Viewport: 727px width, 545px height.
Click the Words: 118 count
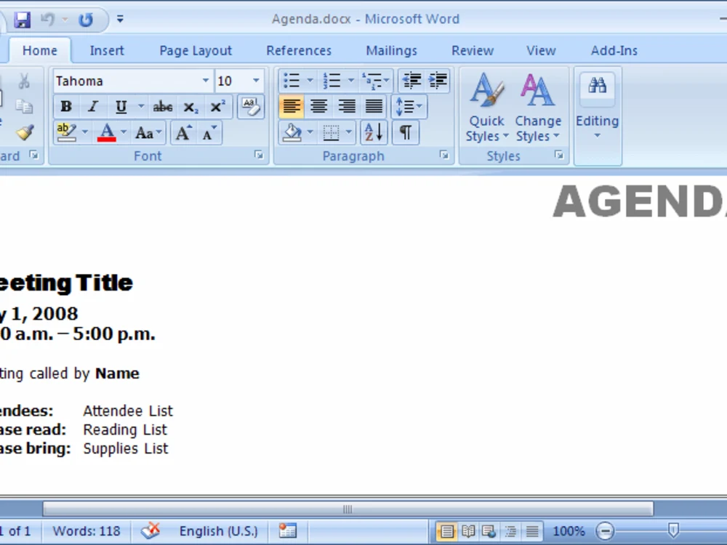(x=87, y=531)
